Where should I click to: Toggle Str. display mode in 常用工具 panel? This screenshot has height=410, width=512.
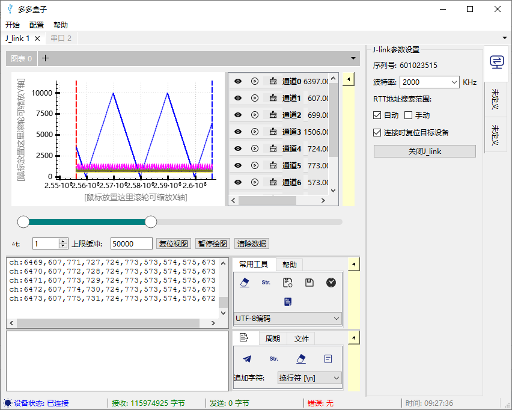pos(266,283)
